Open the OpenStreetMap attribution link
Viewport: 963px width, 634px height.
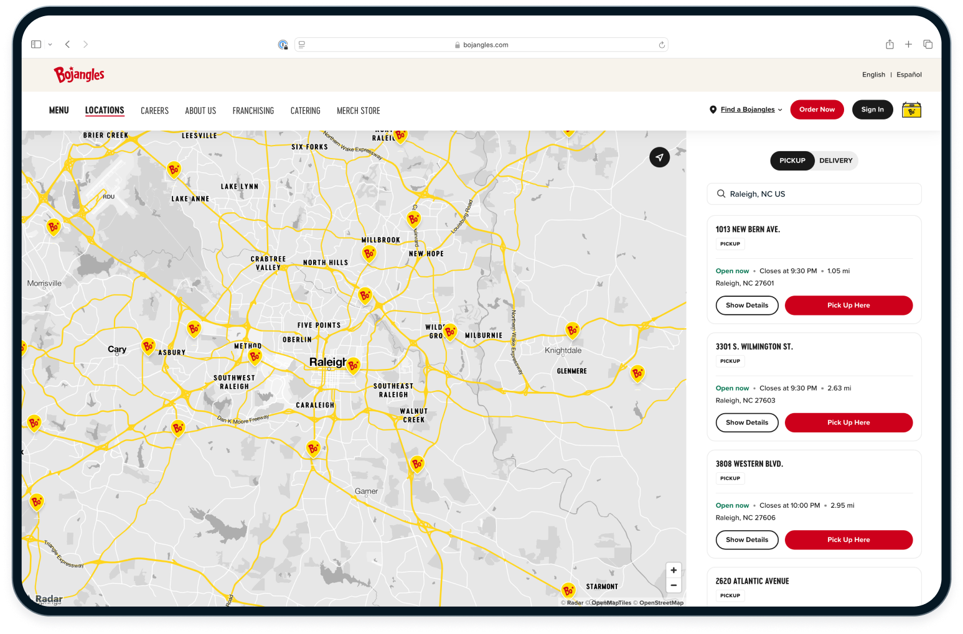661,602
